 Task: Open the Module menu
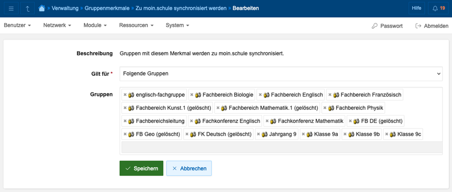(95, 25)
